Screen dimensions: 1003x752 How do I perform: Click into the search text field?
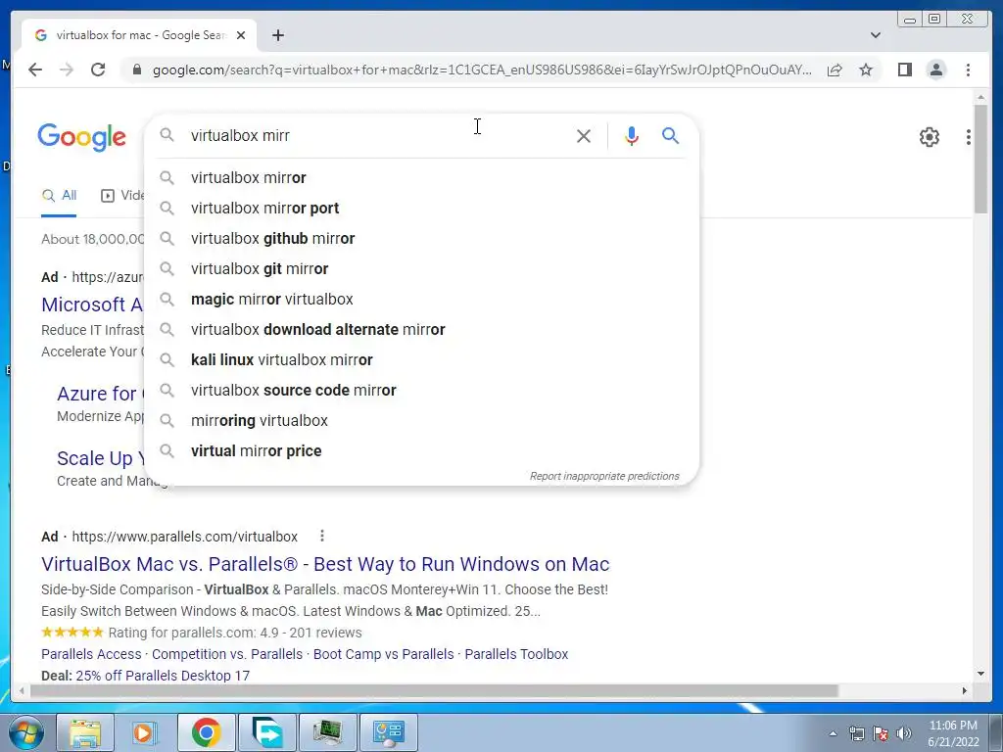point(377,135)
